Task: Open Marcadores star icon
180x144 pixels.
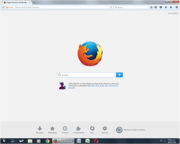Action: click(52, 130)
